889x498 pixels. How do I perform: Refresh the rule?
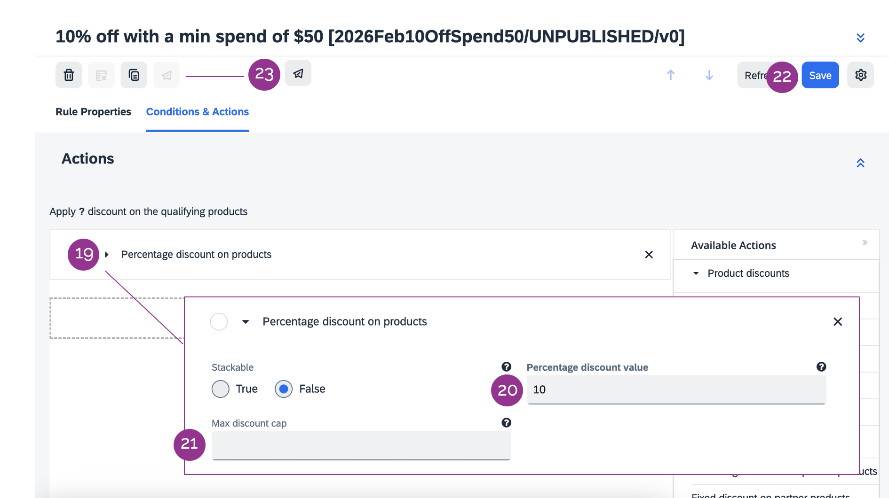click(x=753, y=75)
